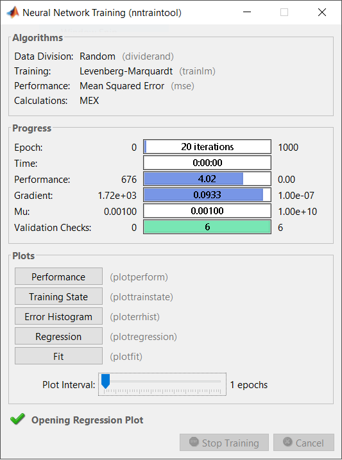Screen dimensions: 342x460
Task: Click the Mu limit '1.00e+10'
Action: pyautogui.click(x=298, y=212)
